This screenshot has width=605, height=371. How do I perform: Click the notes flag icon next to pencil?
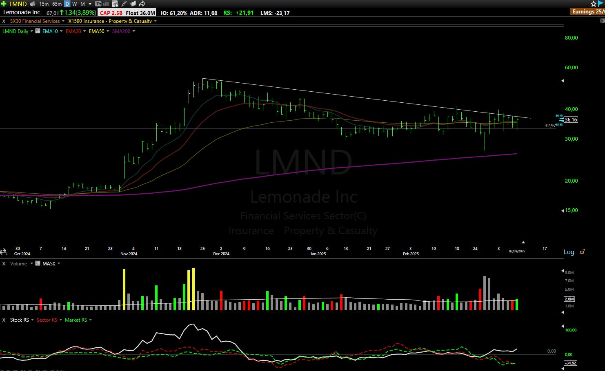click(133, 4)
